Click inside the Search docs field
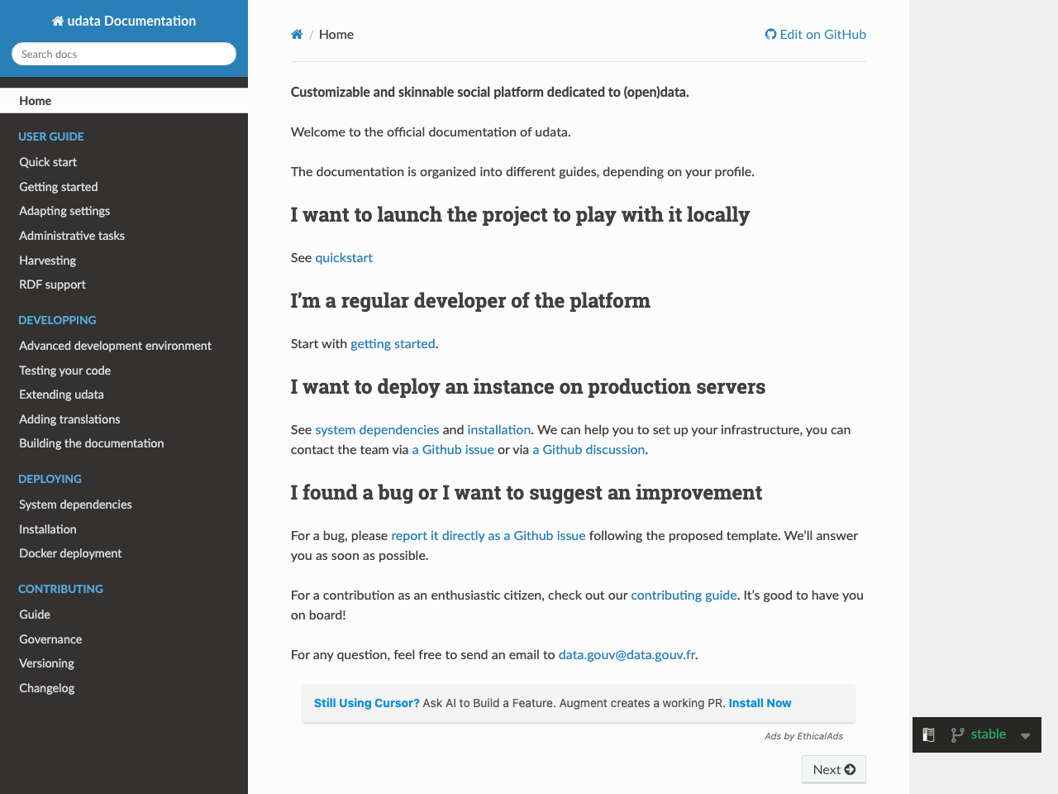 pos(123,53)
